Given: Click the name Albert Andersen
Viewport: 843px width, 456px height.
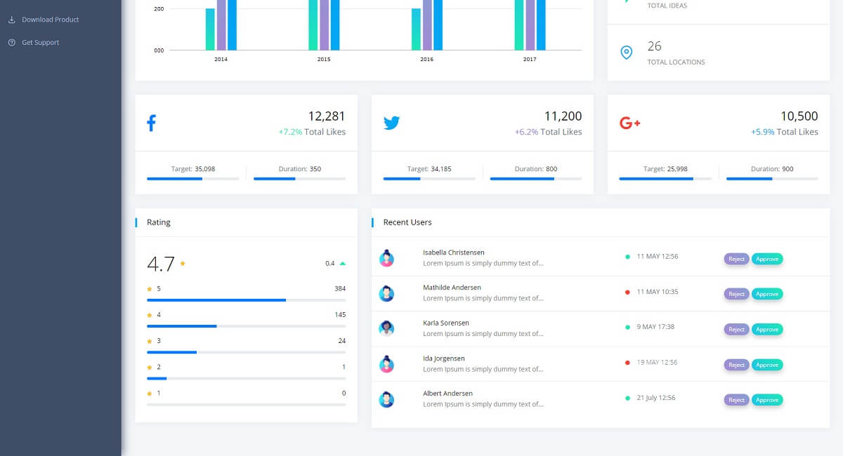Looking at the screenshot, I should click(448, 394).
